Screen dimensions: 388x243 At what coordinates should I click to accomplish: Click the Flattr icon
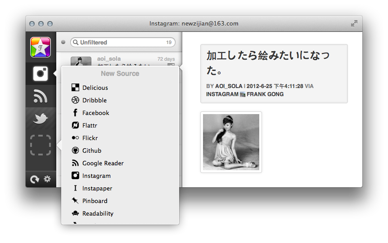tap(75, 125)
